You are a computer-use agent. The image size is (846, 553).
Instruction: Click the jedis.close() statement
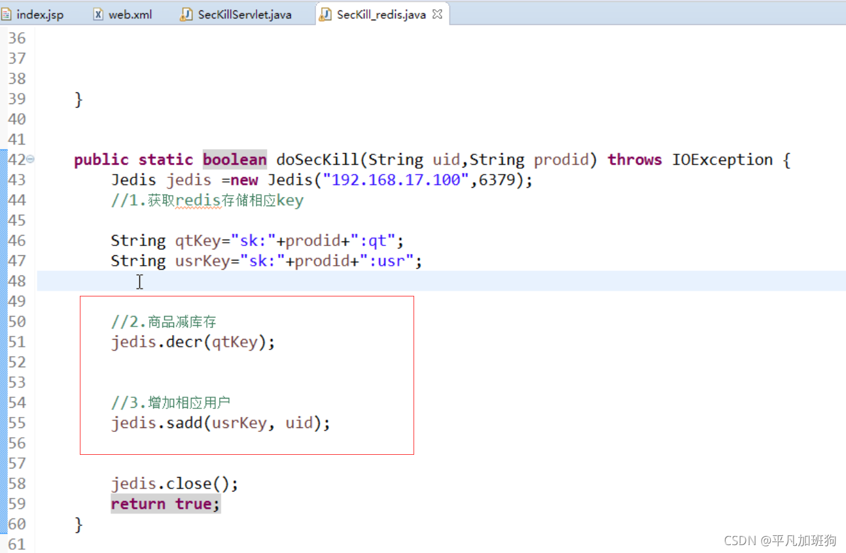point(175,484)
